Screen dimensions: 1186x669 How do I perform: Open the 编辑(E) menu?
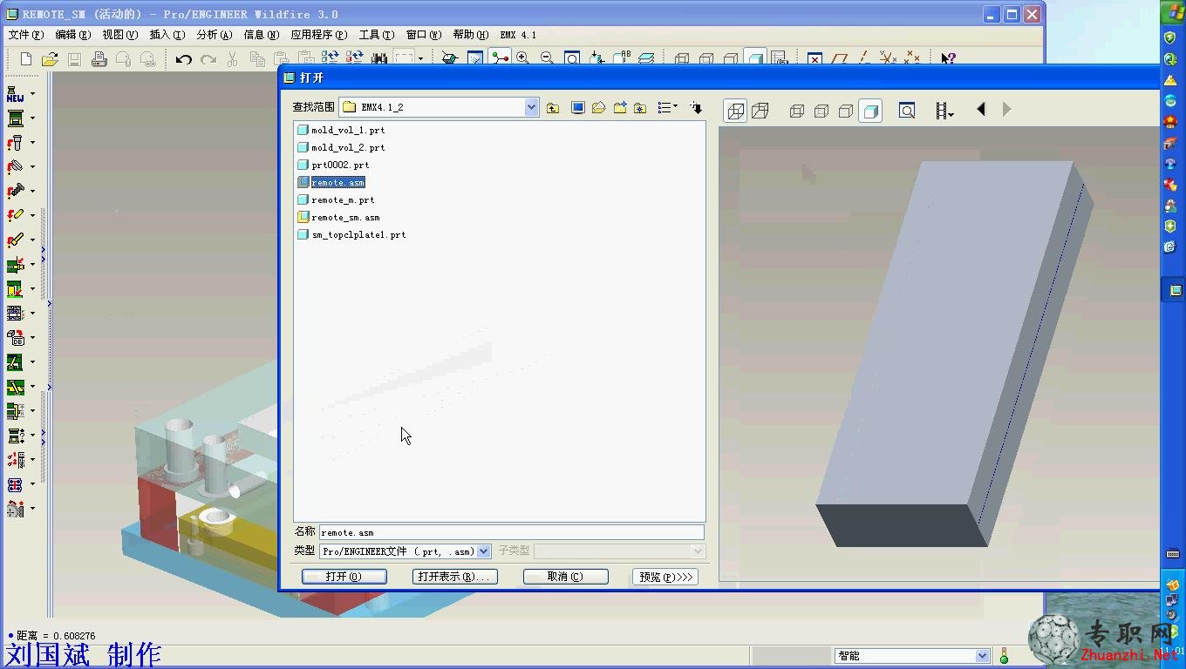(x=72, y=35)
